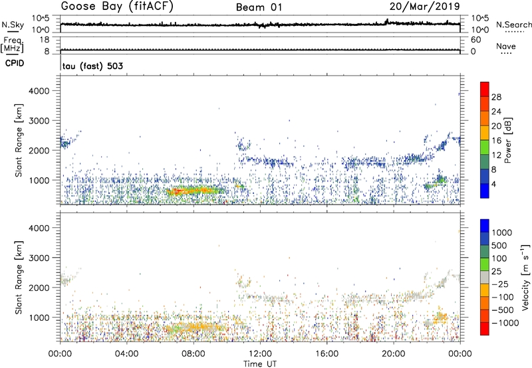Screen dimensions: 532x368
Task: Click the 'tau (fast) 503' text
Action: tap(92, 66)
